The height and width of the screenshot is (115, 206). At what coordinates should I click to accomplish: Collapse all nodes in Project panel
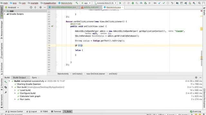35,7
